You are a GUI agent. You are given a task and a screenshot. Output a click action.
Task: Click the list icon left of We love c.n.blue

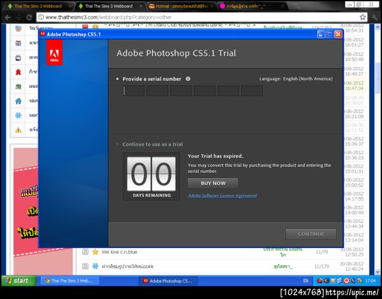click(85, 252)
